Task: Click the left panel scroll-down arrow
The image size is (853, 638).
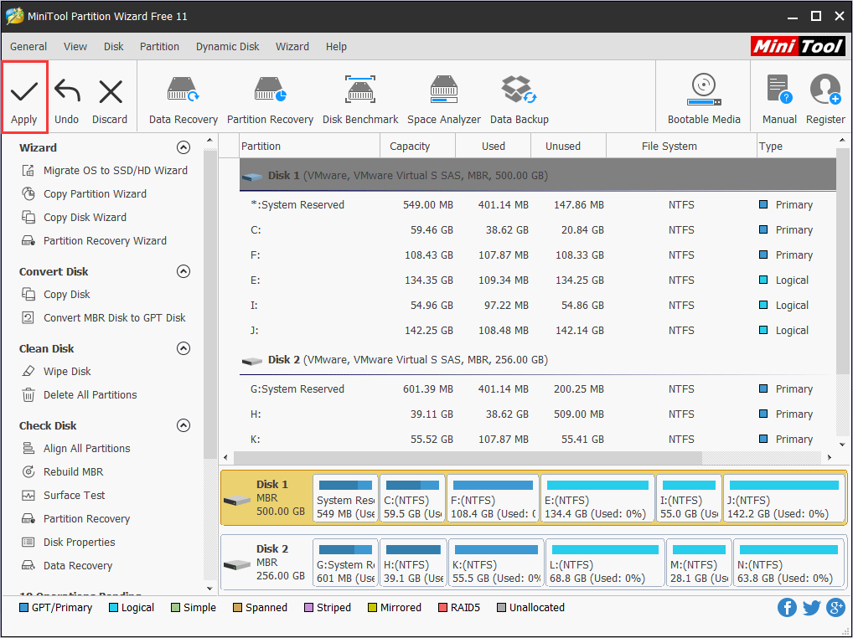Action: (x=210, y=589)
